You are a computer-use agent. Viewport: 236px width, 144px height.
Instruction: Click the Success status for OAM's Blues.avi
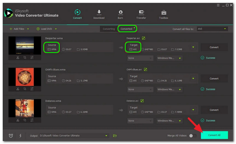208,89
